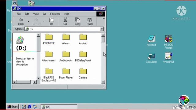The width and height of the screenshot is (196, 110).
Task: Select the Alarms folder
Action: 66,39
